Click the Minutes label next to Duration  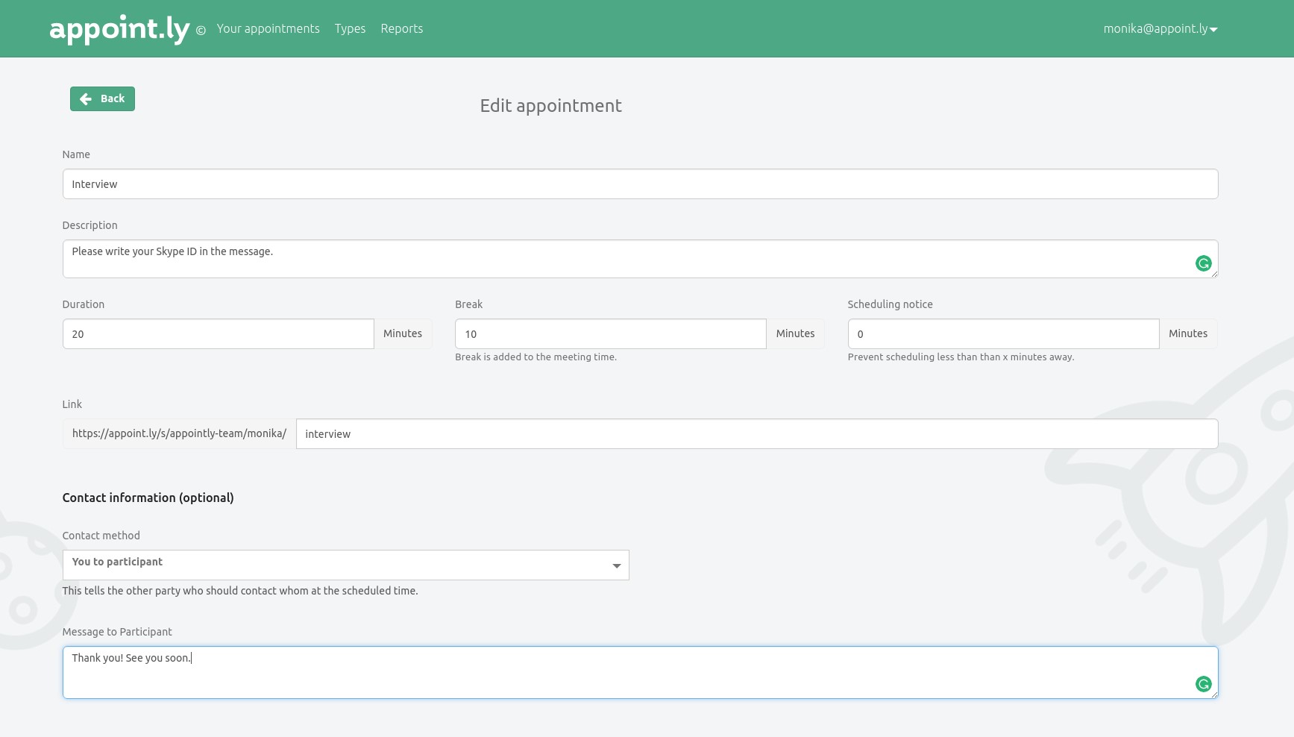click(x=403, y=334)
